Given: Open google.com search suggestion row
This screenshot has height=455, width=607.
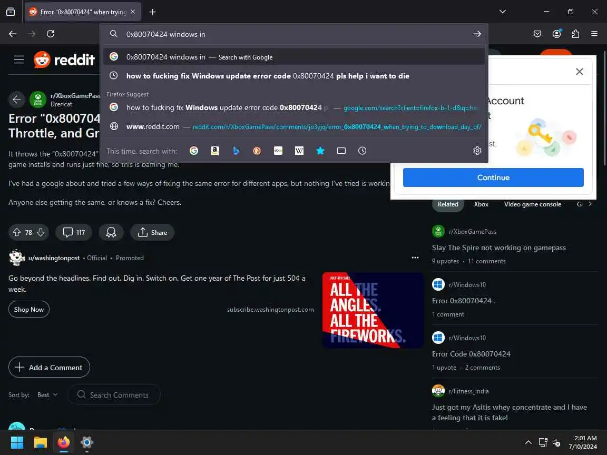Looking at the screenshot, I should (x=294, y=107).
